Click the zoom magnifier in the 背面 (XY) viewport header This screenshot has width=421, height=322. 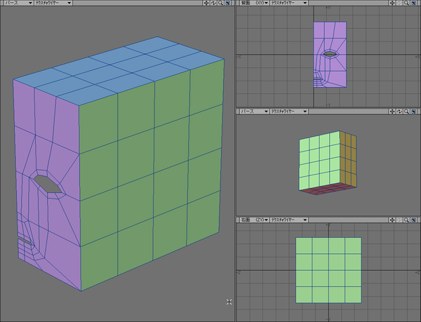(406, 3)
